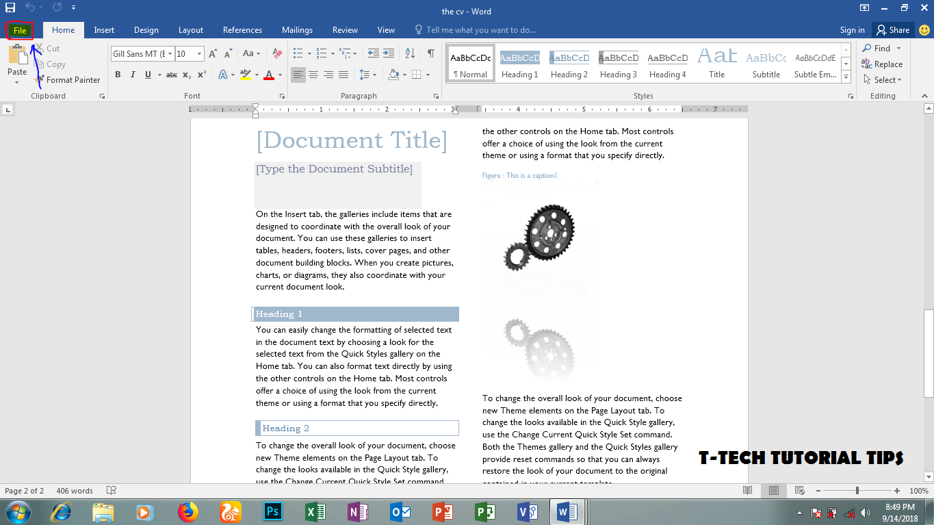Apply strikethrough formatting
Viewport: 934px width, 525px height.
click(172, 75)
